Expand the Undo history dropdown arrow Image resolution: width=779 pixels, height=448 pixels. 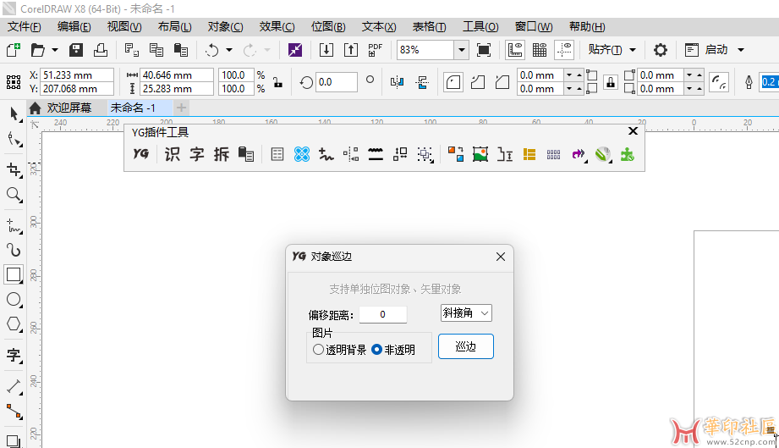click(229, 50)
